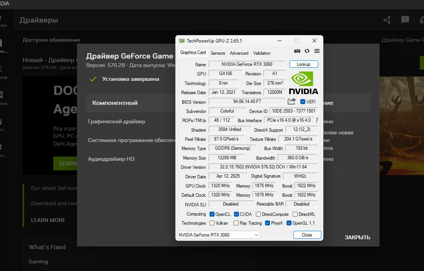424x271 pixels.
Task: Open the GPU selection dropdown
Action: coord(218,235)
